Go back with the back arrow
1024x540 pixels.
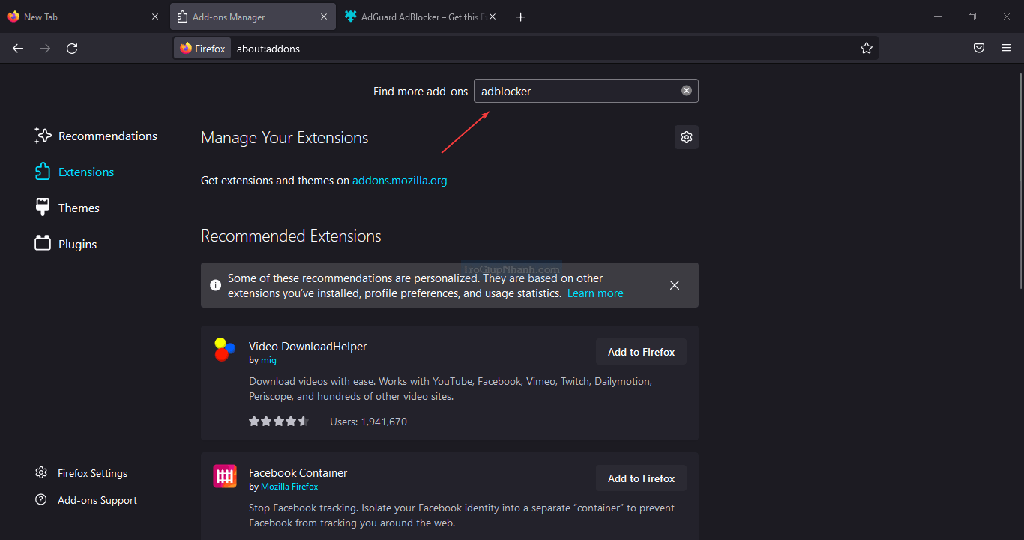click(18, 49)
